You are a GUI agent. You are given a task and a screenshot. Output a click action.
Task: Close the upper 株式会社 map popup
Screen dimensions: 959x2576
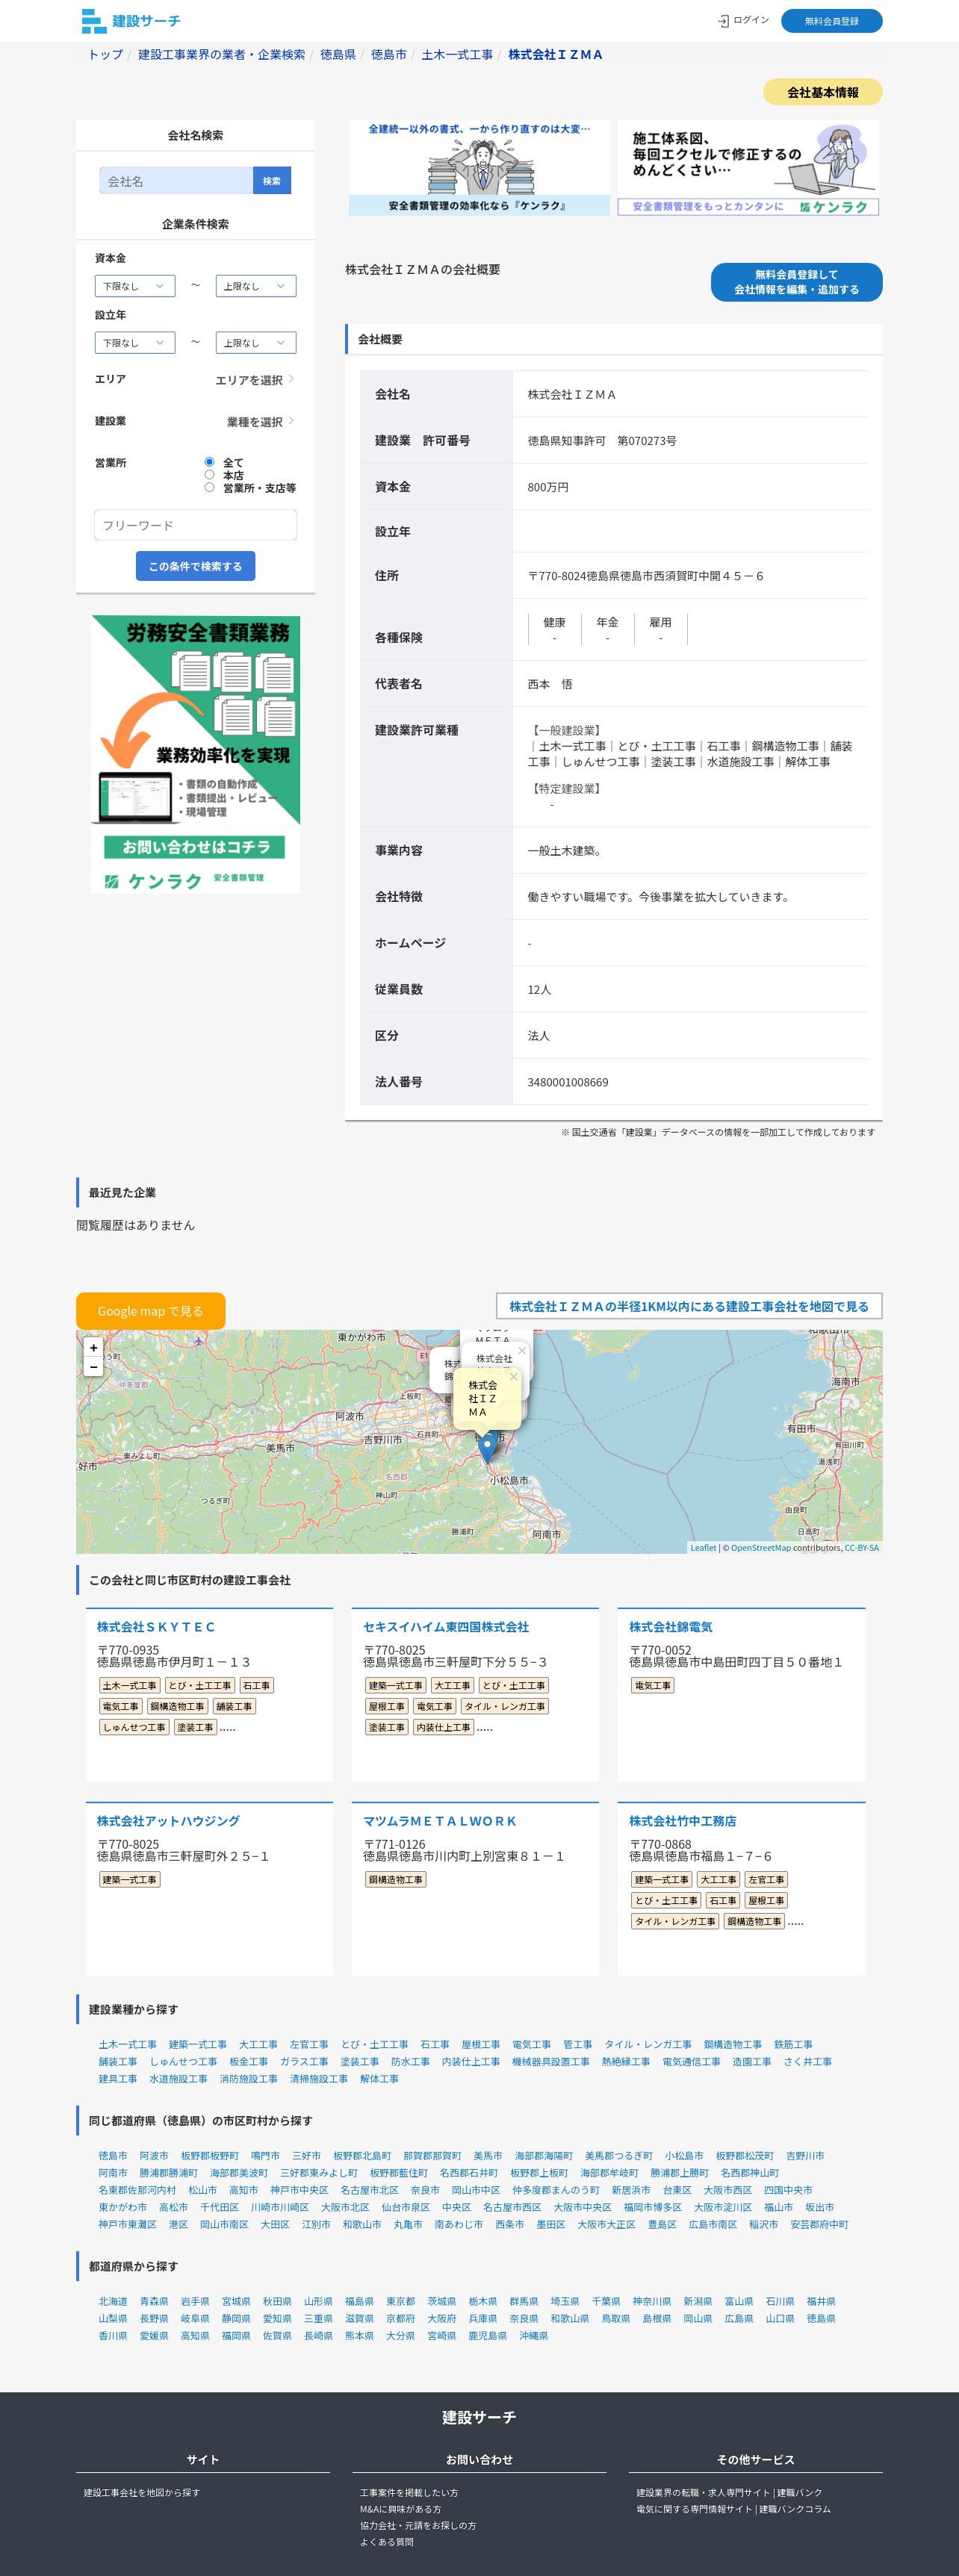tap(522, 1350)
